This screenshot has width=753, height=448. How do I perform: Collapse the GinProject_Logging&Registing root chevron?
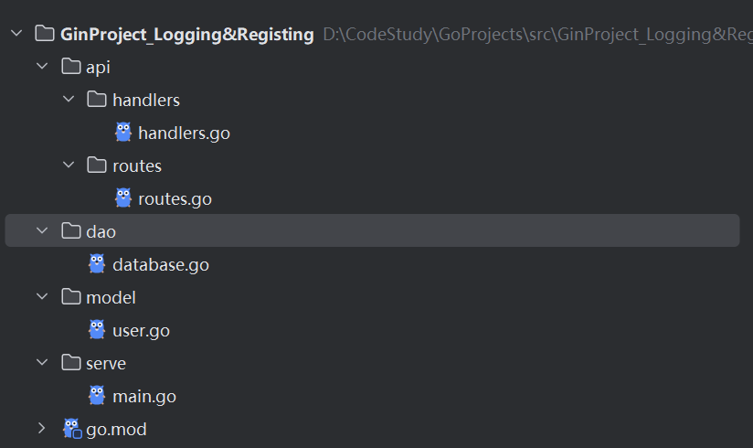16,34
